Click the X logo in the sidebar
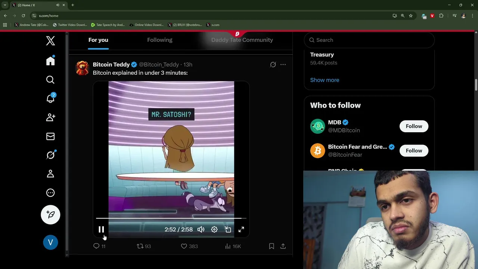Screen dimensions: 478x269 pos(50,40)
